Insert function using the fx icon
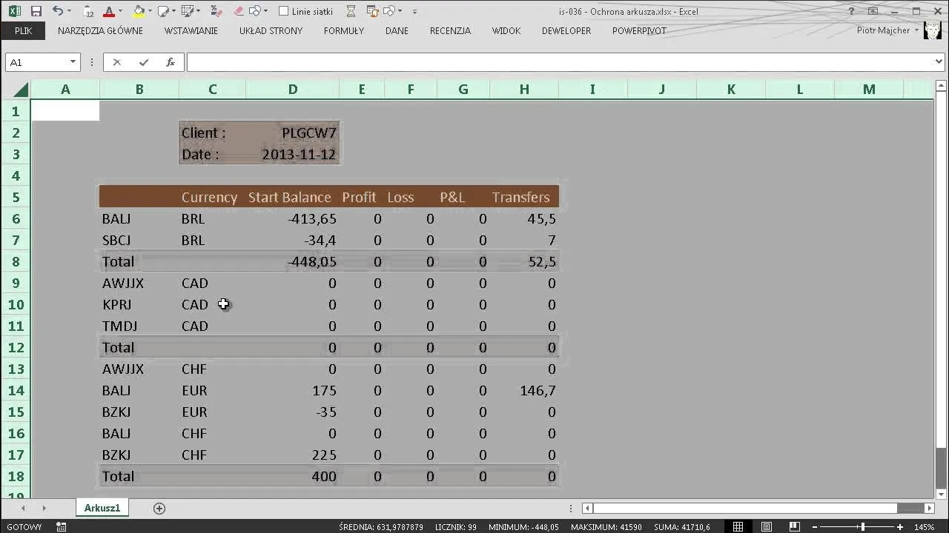Viewport: 949px width, 533px height. point(170,62)
